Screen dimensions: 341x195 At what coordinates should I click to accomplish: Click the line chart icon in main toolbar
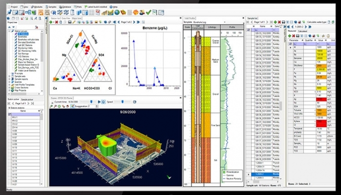(x=154, y=12)
